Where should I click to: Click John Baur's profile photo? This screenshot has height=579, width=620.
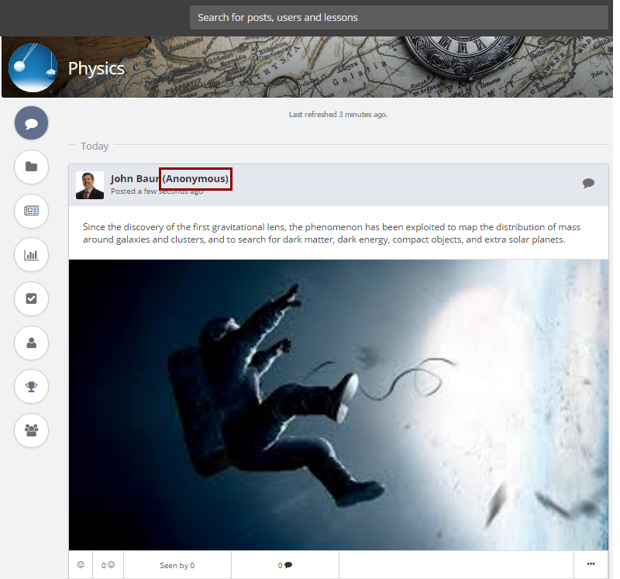click(x=90, y=185)
